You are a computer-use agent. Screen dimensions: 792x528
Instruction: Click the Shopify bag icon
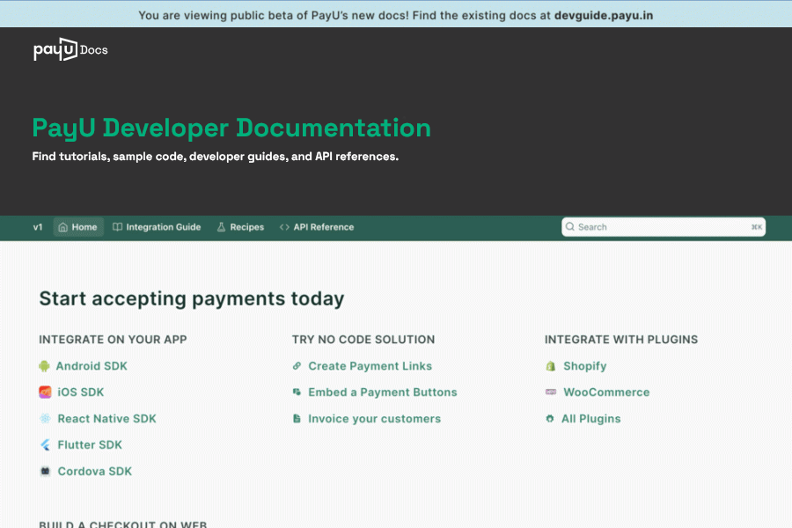(x=551, y=366)
